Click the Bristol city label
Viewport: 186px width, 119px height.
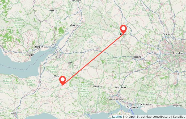[x=58, y=57]
